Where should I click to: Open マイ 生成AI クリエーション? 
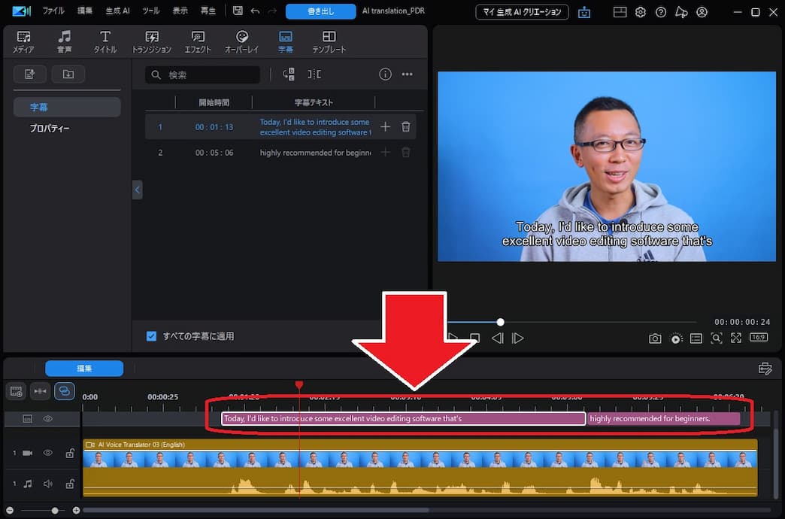pyautogui.click(x=522, y=12)
